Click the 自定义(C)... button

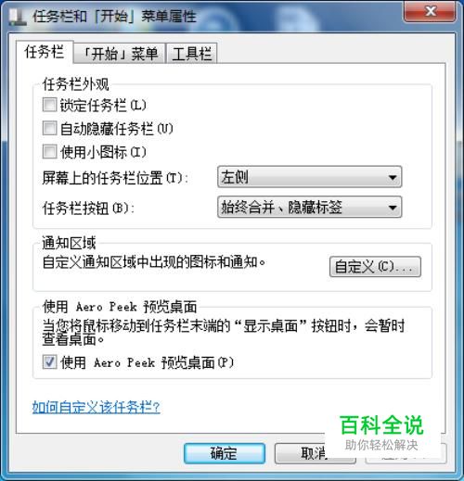coord(375,266)
